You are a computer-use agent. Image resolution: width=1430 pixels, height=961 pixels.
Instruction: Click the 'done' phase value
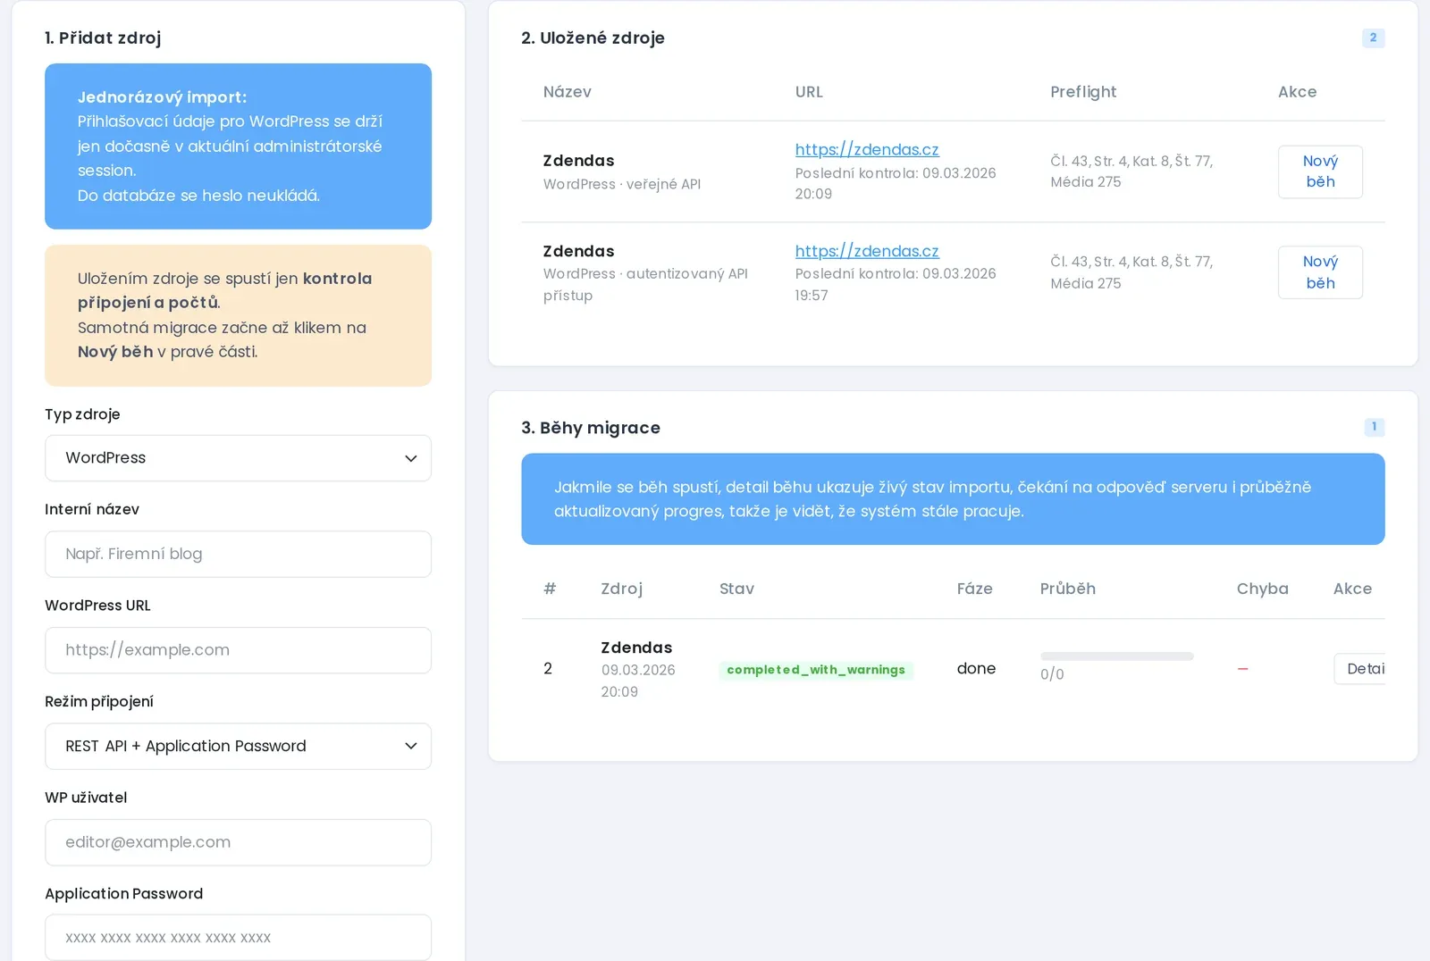(976, 669)
